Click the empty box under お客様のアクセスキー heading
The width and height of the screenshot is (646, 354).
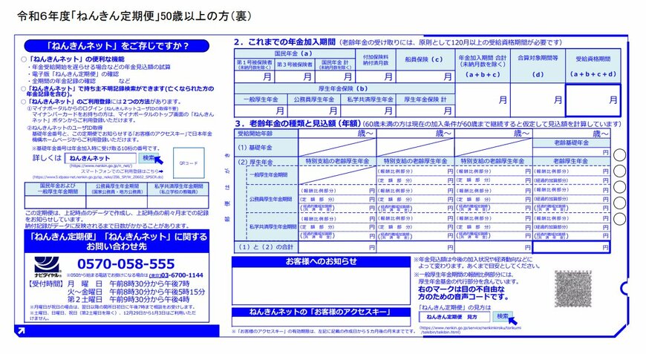tap(321, 321)
